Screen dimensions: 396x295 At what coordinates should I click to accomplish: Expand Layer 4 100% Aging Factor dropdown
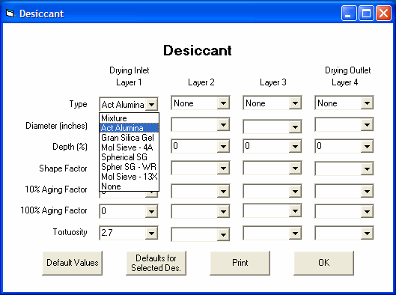[367, 211]
